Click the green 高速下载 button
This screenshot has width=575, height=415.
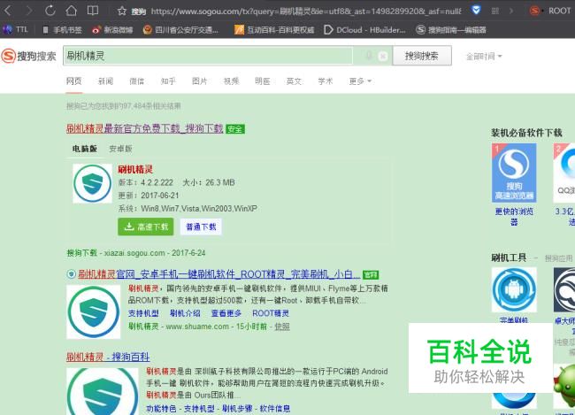click(x=146, y=227)
